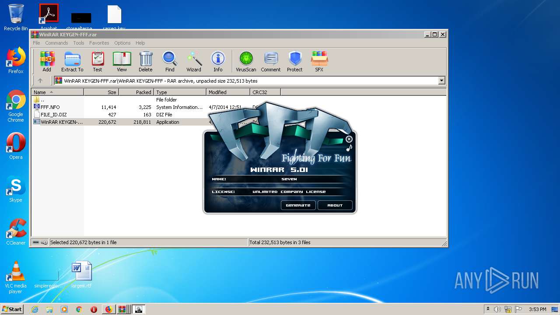Show hidden tray icons arrow
Screen dimensions: 560x315
pyautogui.click(x=488, y=309)
